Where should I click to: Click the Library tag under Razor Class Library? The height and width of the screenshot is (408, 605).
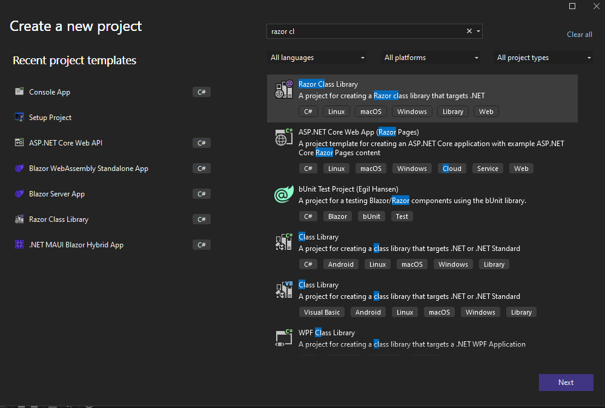coord(452,112)
